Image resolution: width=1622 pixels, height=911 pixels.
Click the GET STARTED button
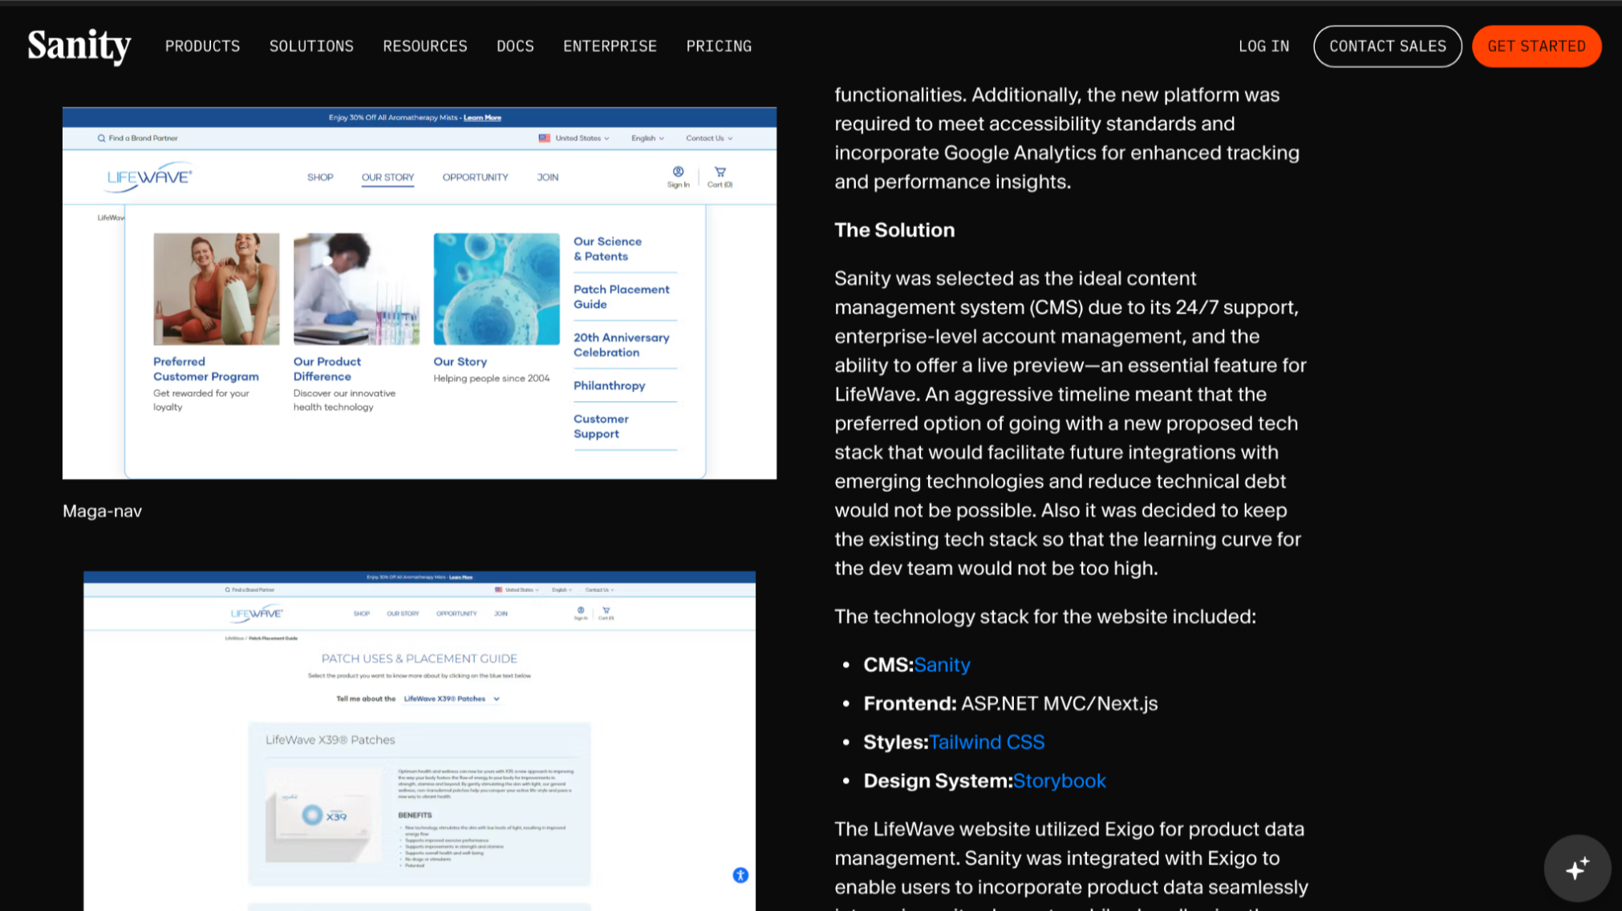[x=1535, y=46]
